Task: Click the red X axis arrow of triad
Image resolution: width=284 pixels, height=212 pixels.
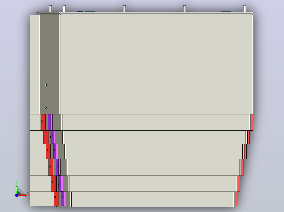Action: pos(22,195)
